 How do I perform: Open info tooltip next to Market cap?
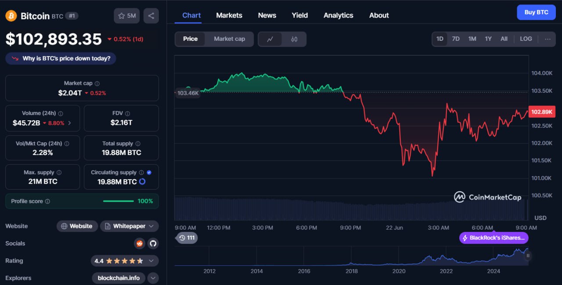click(x=97, y=83)
